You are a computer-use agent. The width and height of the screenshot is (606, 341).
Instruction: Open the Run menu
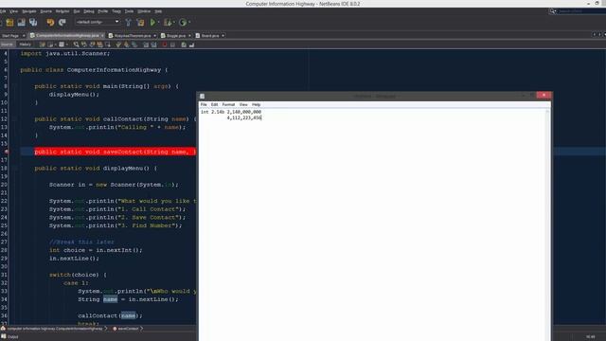(x=77, y=11)
